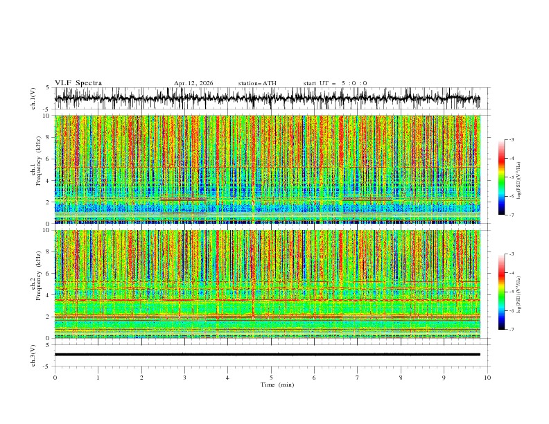549x424 pixels.
Task: Click the 'Time (min)' axis label
Action: (x=277, y=385)
